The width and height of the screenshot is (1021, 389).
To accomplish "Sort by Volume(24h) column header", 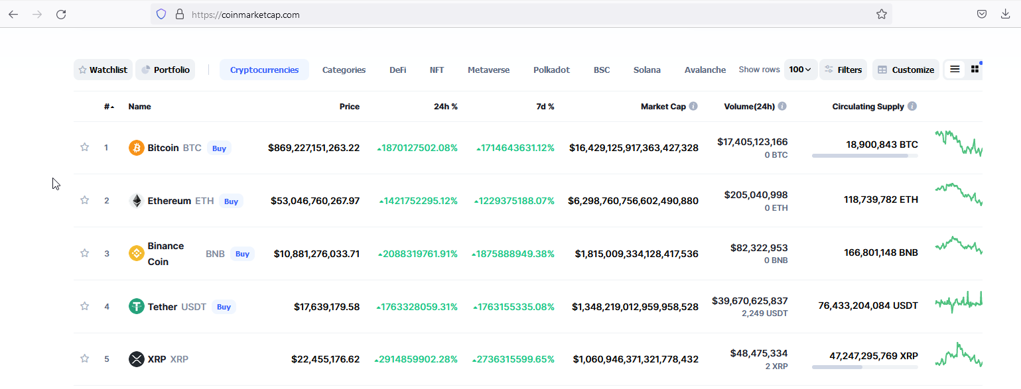I will 750,107.
